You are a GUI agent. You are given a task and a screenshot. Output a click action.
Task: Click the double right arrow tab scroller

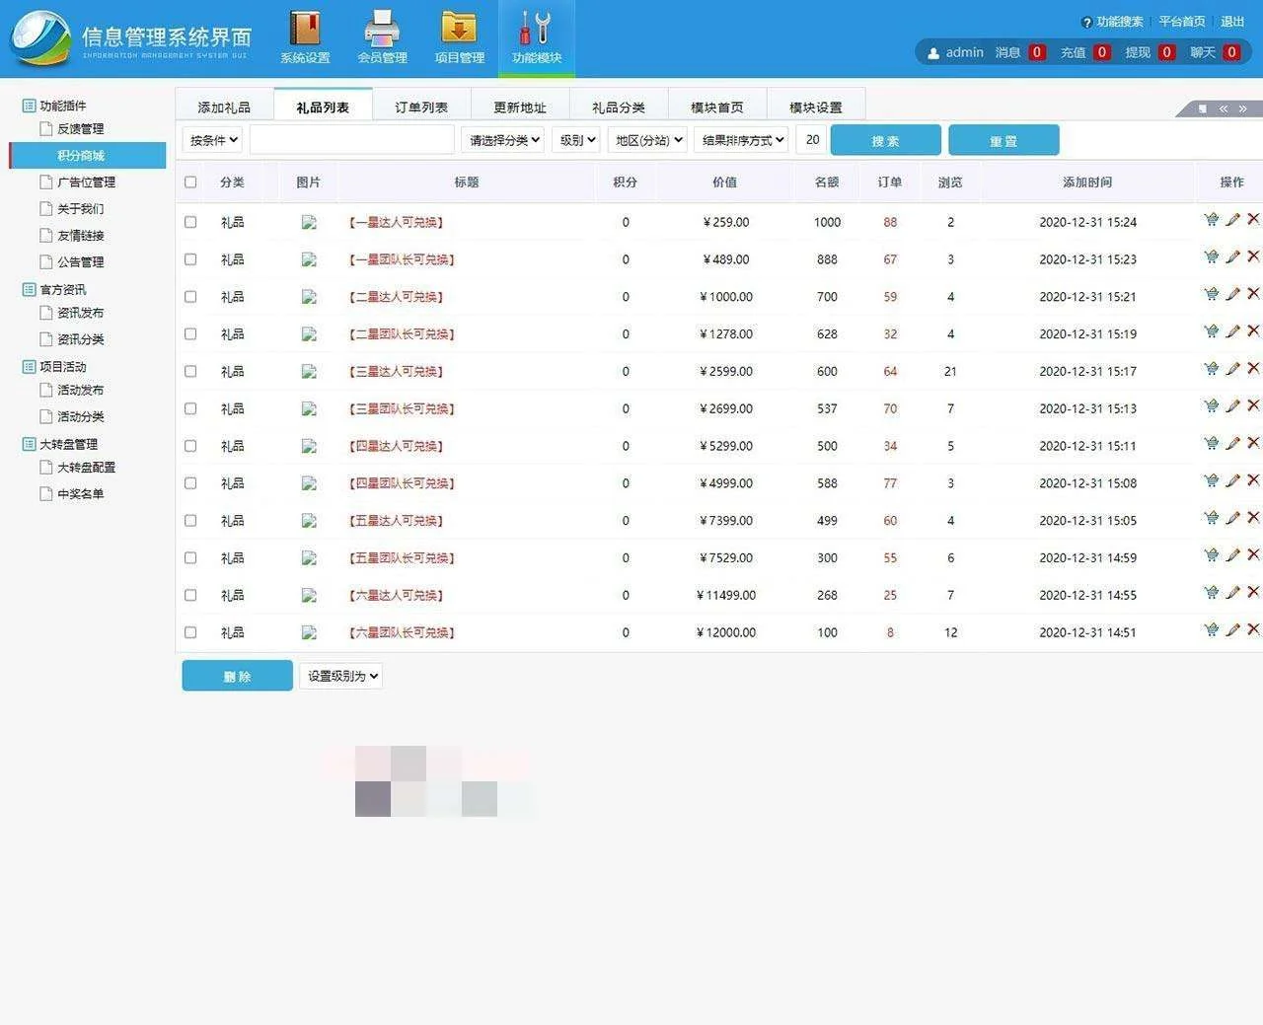click(x=1242, y=109)
